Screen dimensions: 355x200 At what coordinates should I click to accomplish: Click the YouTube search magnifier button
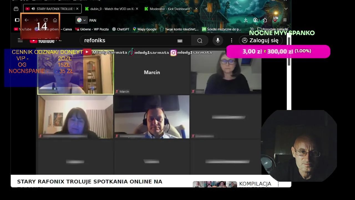(200, 41)
